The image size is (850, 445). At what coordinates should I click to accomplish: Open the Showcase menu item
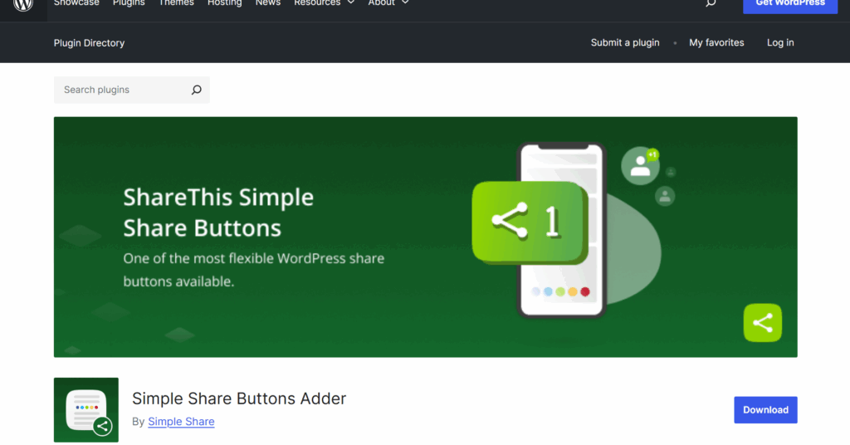pyautogui.click(x=76, y=3)
